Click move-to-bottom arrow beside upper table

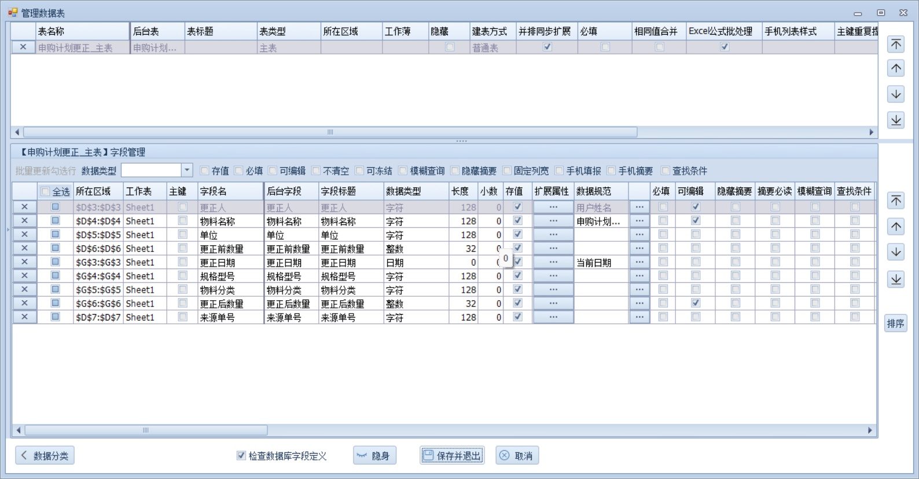pyautogui.click(x=896, y=120)
